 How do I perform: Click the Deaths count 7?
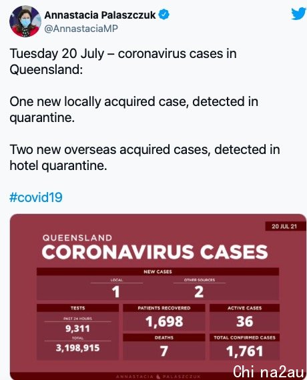(164, 351)
